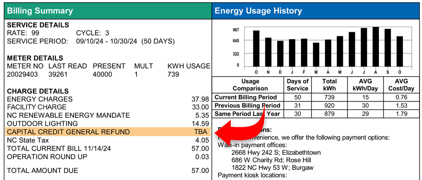This screenshot has height=180, width=422.
Task: Click the Total kWh column header
Action: point(330,85)
